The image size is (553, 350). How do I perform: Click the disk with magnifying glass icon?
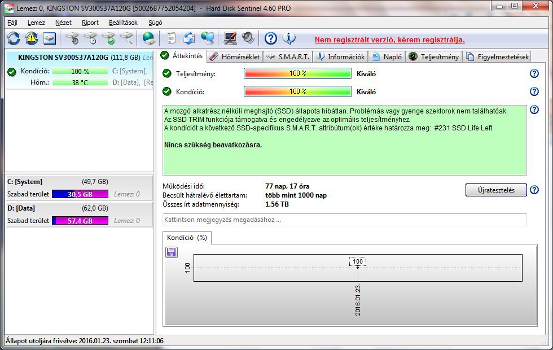[x=126, y=38]
